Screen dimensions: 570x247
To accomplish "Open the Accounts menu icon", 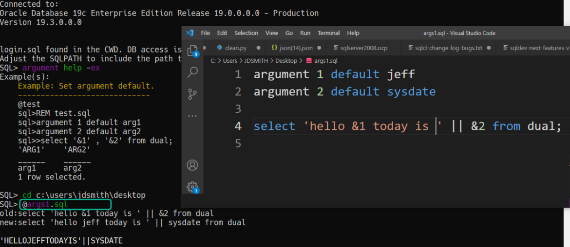I will pos(192,165).
